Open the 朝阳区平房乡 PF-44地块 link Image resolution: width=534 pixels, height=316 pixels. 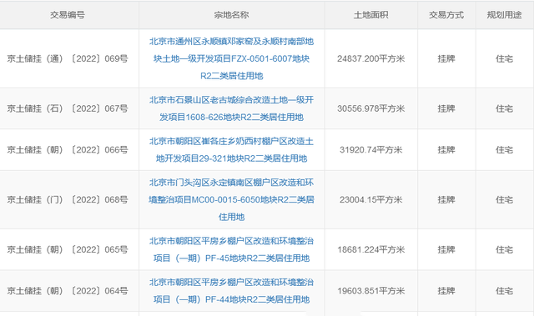coord(232,291)
